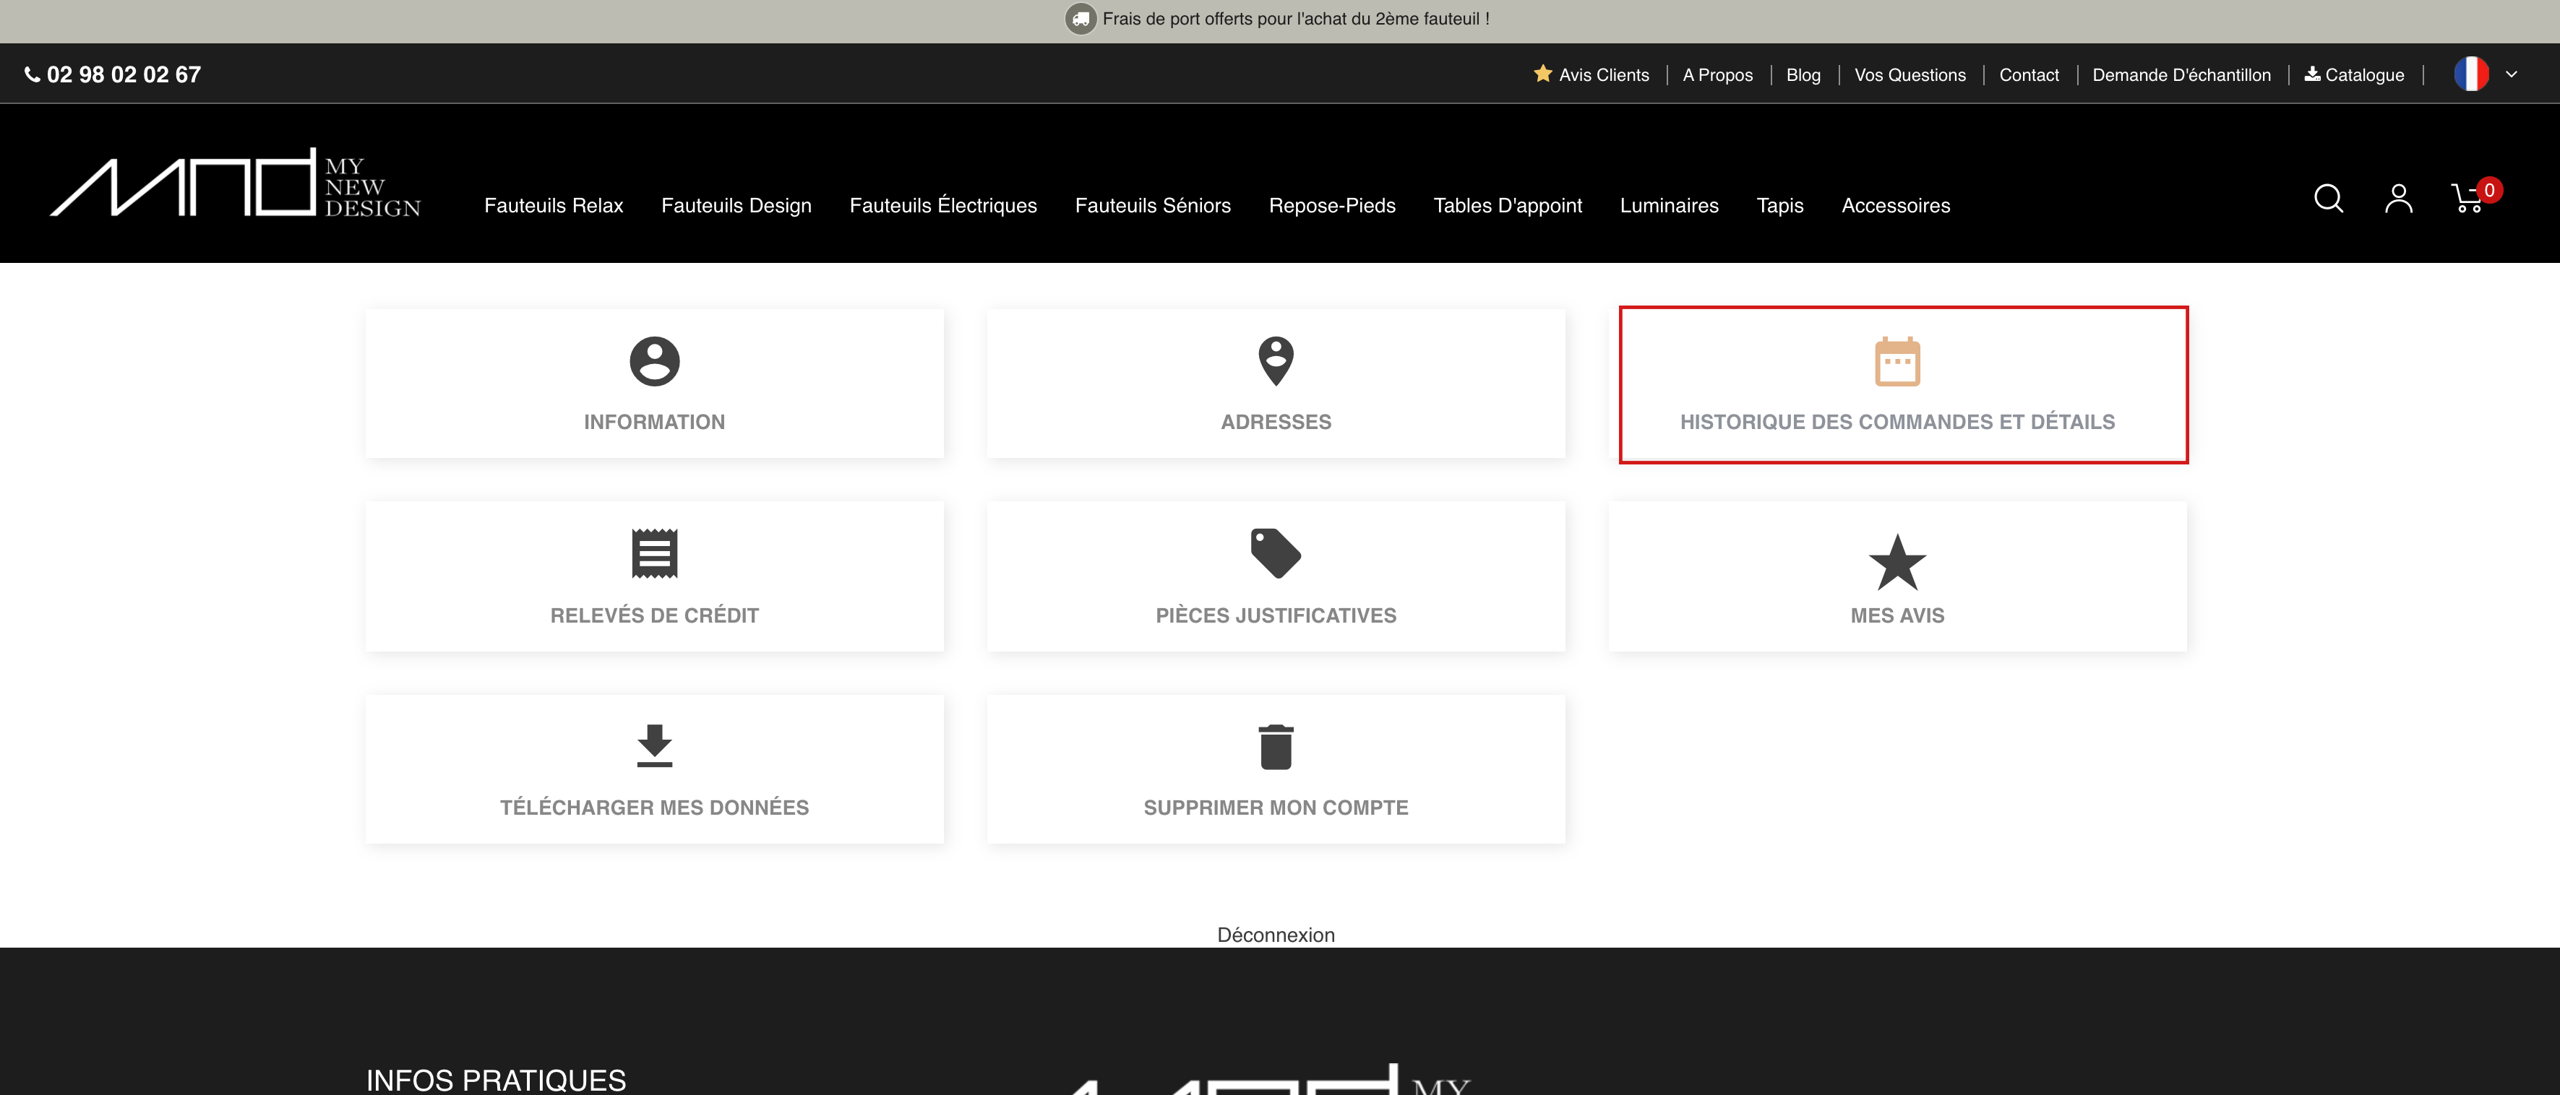Download the Catalogue from top bar
The height and width of the screenshot is (1095, 2560).
click(x=2353, y=74)
